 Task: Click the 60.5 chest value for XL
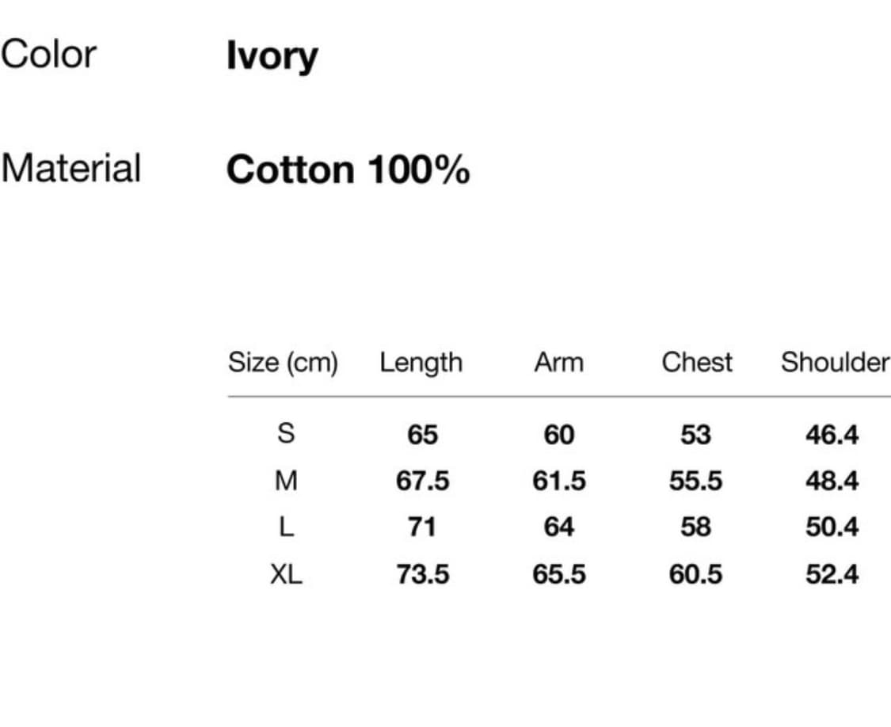click(x=695, y=574)
